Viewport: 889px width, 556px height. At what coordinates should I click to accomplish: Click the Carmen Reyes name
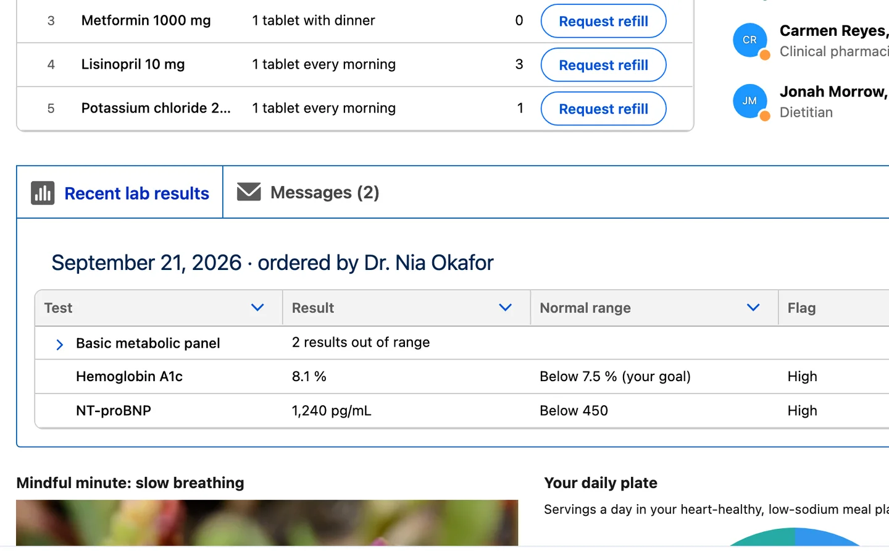(834, 31)
